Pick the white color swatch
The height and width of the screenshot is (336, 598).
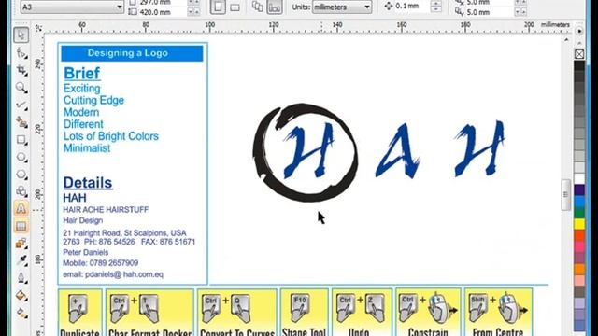pos(579,178)
